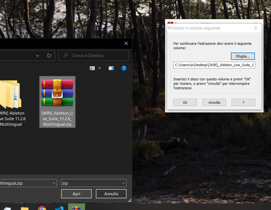This screenshot has height=210, width=271.
Task: Open the zip file type dropdown
Action: click(94, 183)
